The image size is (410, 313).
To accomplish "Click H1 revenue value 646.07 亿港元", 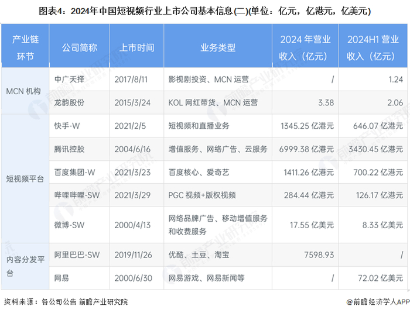I will coord(378,126).
